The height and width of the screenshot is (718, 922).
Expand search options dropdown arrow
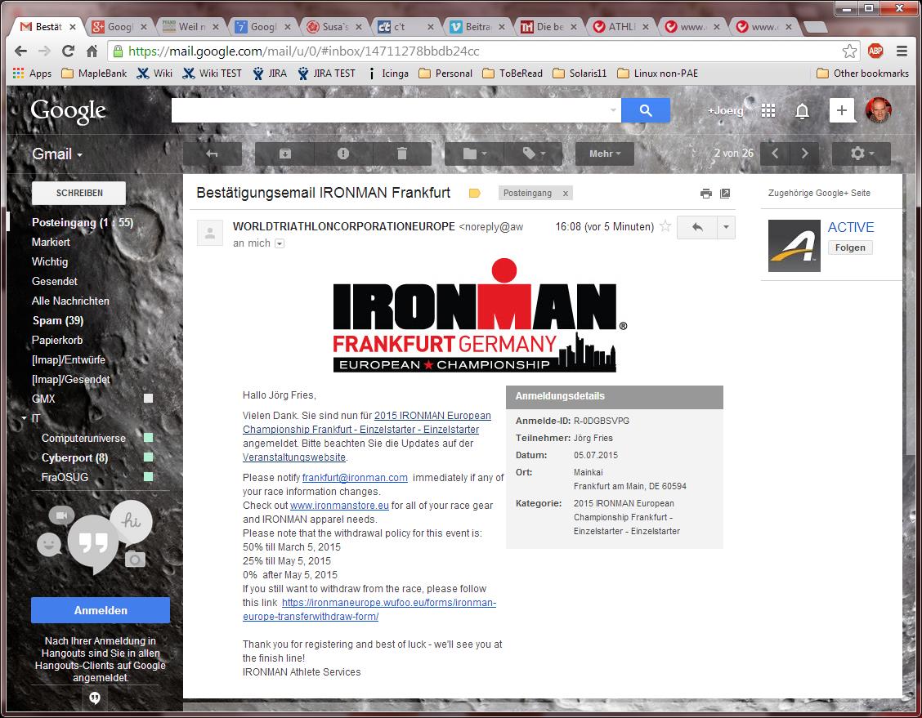coord(613,110)
